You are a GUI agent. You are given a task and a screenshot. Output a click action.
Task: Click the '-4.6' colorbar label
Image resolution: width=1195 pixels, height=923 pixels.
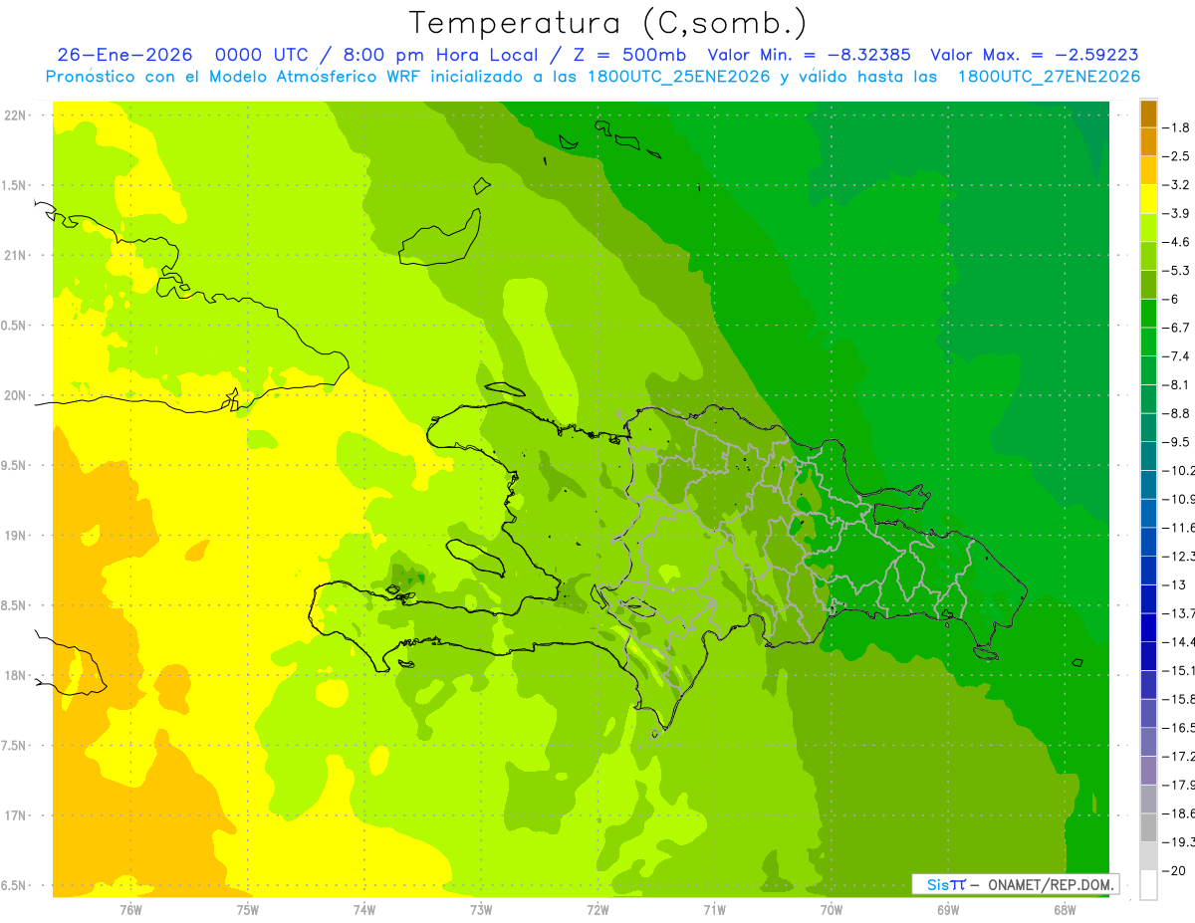(1177, 242)
